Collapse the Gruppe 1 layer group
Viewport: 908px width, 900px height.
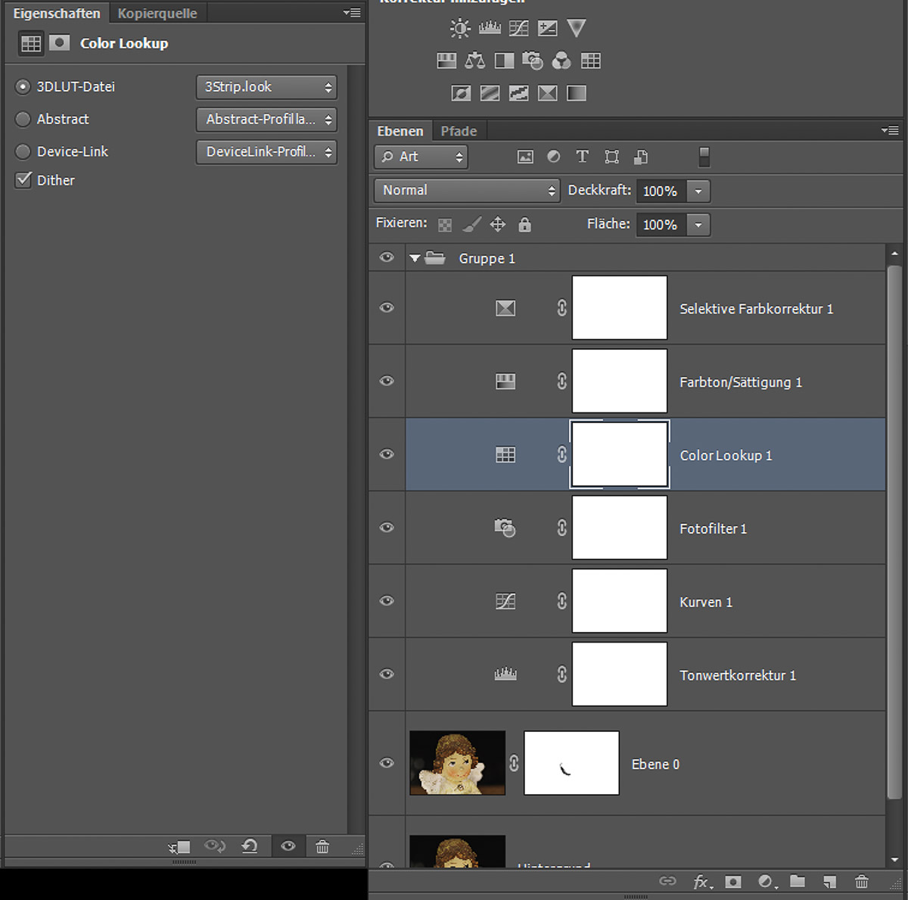(415, 258)
